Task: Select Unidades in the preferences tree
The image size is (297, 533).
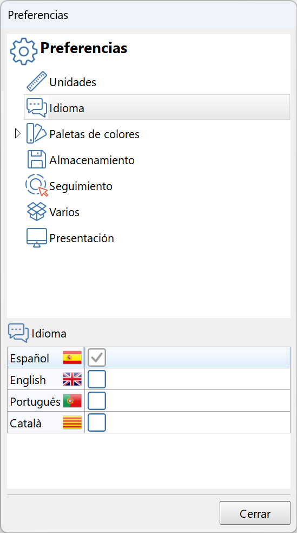Action: point(72,82)
